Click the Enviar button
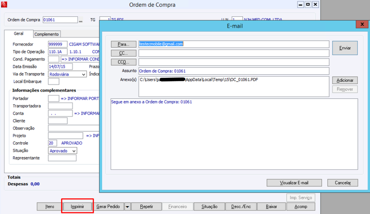The width and height of the screenshot is (370, 214). coord(345,48)
